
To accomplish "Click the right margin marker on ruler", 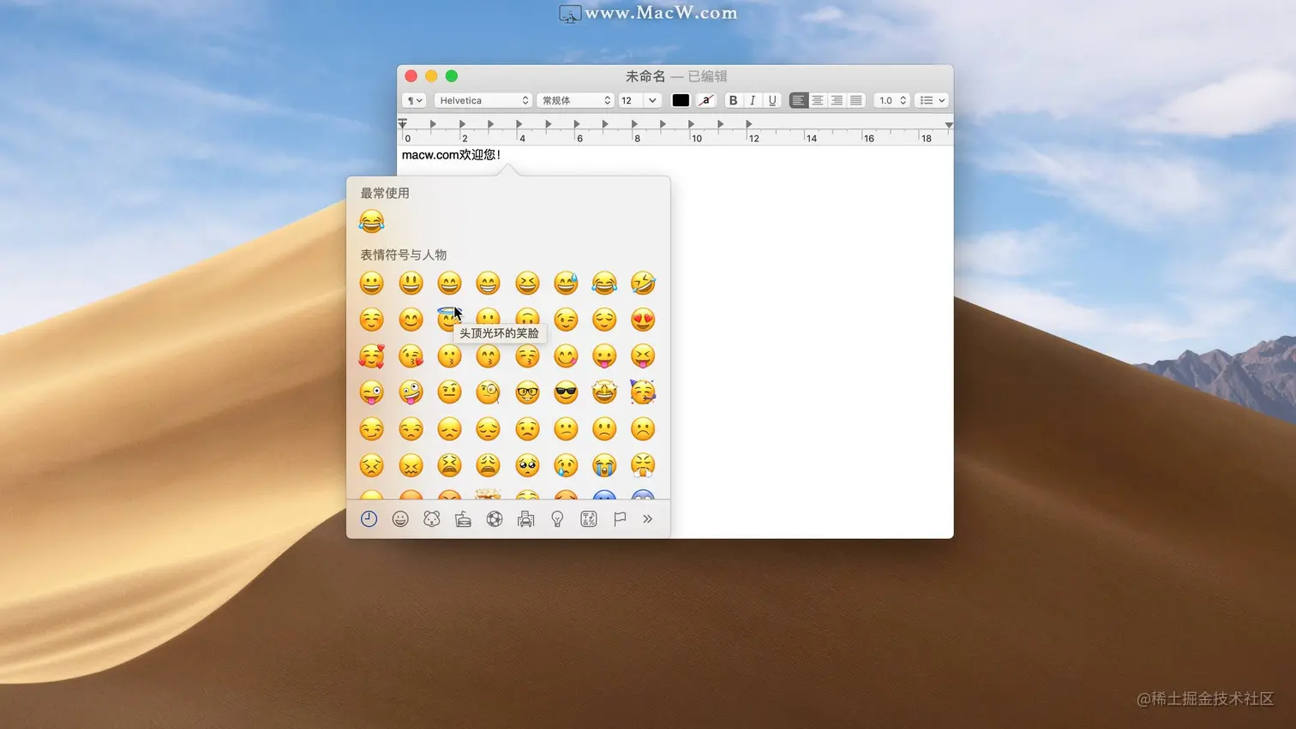I will 949,125.
